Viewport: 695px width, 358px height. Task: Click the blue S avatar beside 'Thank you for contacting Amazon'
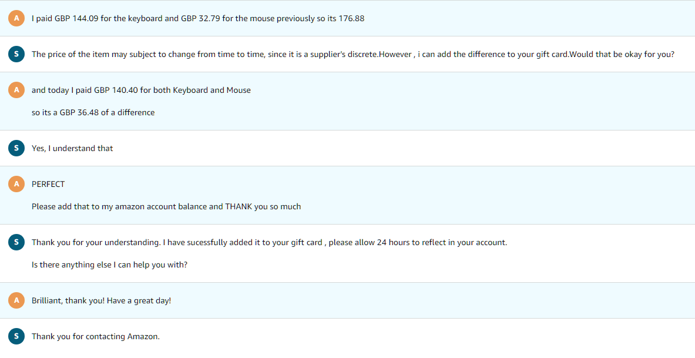pos(16,336)
